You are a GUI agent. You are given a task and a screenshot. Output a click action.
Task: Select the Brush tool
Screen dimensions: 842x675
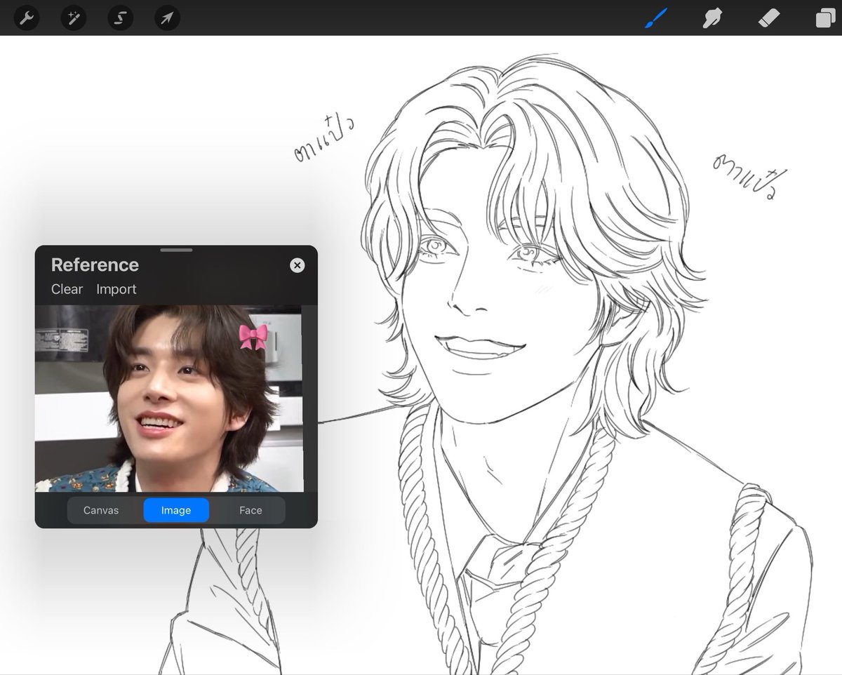coord(656,18)
